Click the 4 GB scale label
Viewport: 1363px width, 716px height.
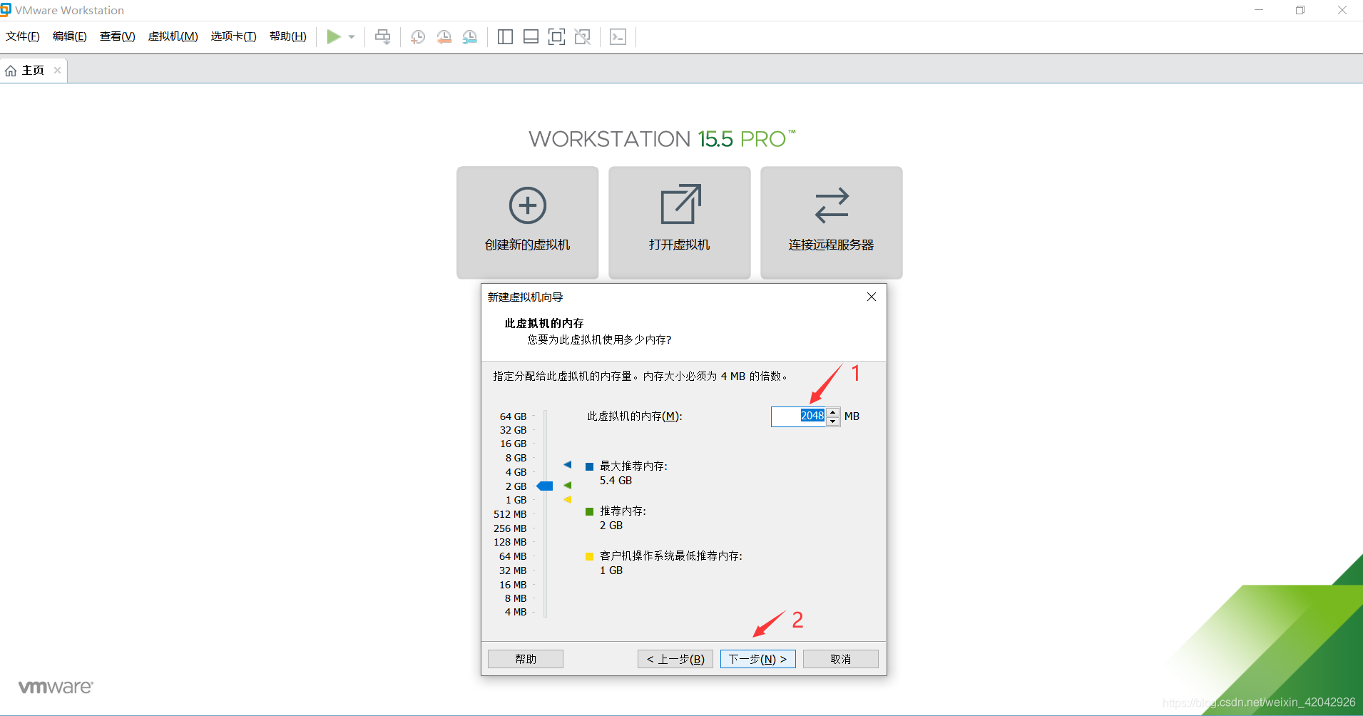[x=516, y=472]
